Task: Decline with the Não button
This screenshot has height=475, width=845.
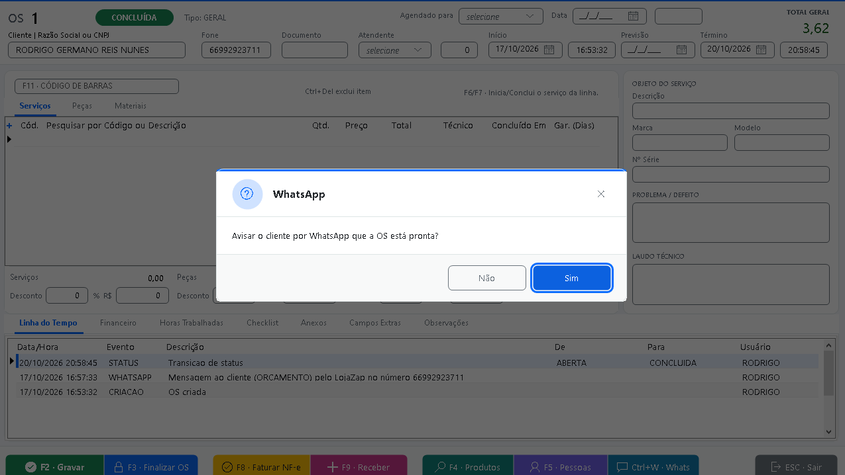Action: (x=487, y=278)
